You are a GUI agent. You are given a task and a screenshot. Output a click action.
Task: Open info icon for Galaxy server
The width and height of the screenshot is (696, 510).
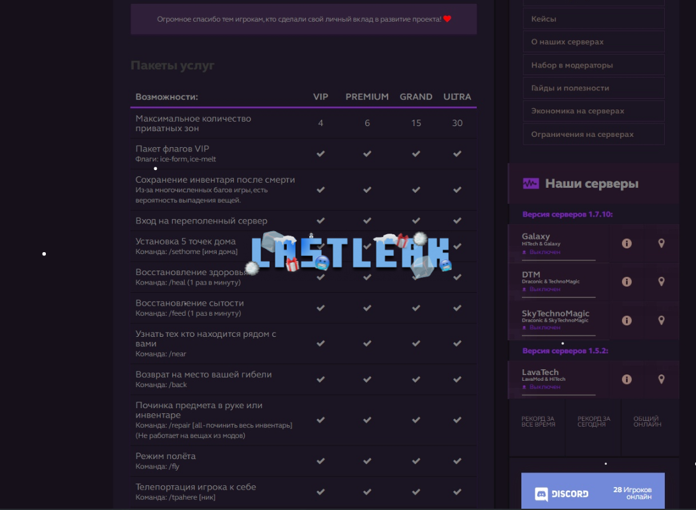tap(627, 243)
